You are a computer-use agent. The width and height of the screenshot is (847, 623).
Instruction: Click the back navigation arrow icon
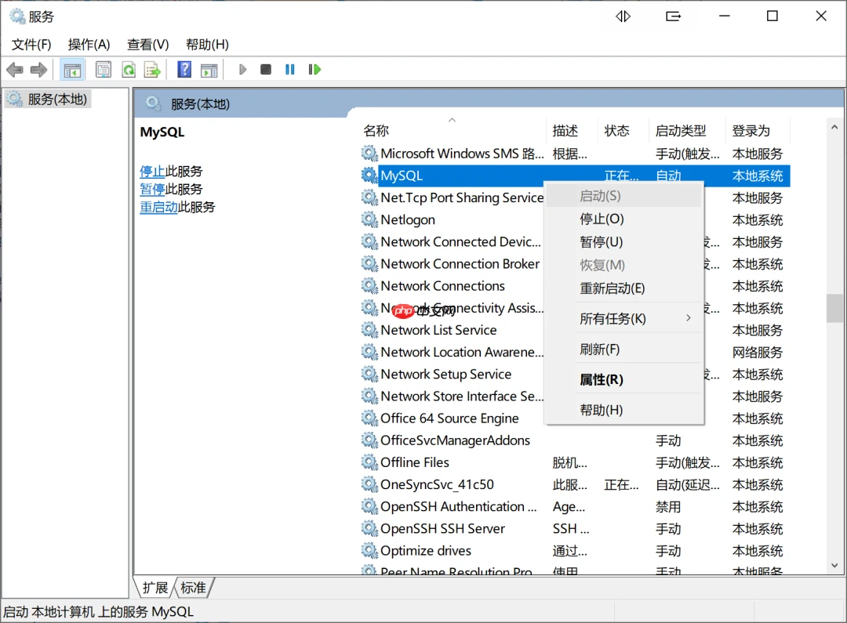click(14, 69)
